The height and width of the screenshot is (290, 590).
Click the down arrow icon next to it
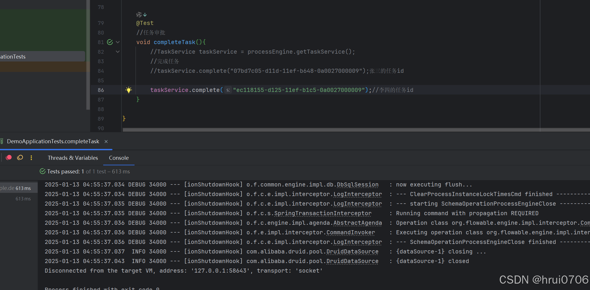click(x=145, y=14)
